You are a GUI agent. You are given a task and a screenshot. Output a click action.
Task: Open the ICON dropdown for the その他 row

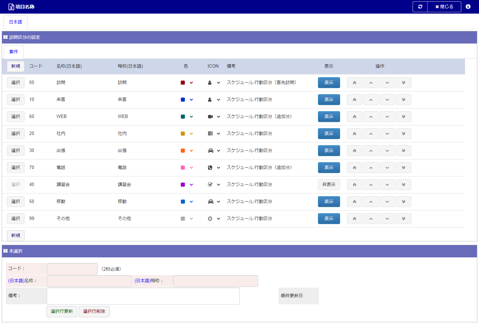218,219
